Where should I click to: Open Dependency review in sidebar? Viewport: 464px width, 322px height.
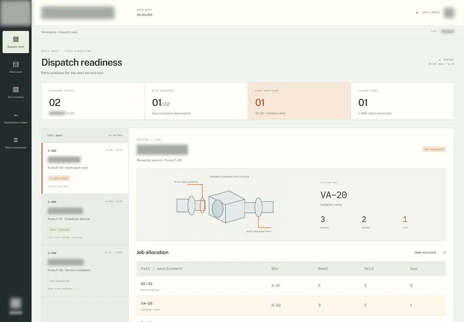[15, 118]
